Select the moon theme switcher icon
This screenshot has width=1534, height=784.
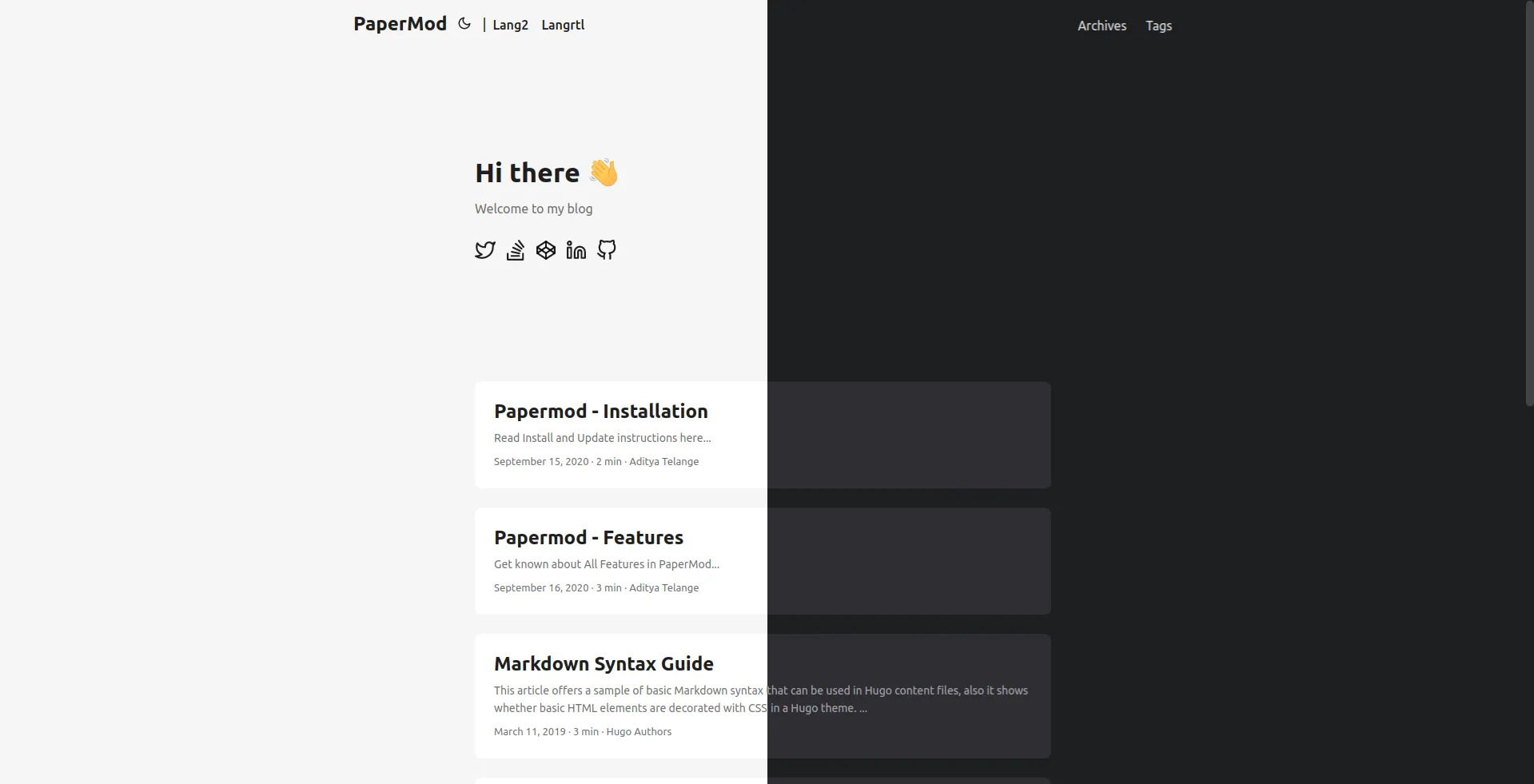click(x=464, y=23)
